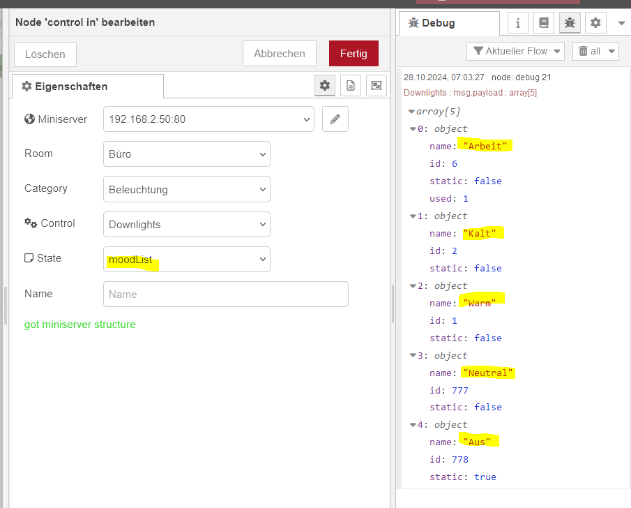Screen dimensions: 631x508
Task: Show the info sidebar tab icon
Action: (517, 23)
